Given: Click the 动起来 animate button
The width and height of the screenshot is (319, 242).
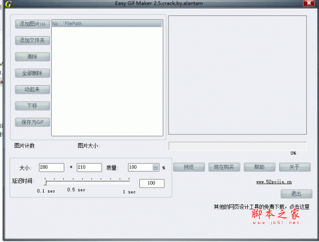Looking at the screenshot, I should (x=32, y=89).
